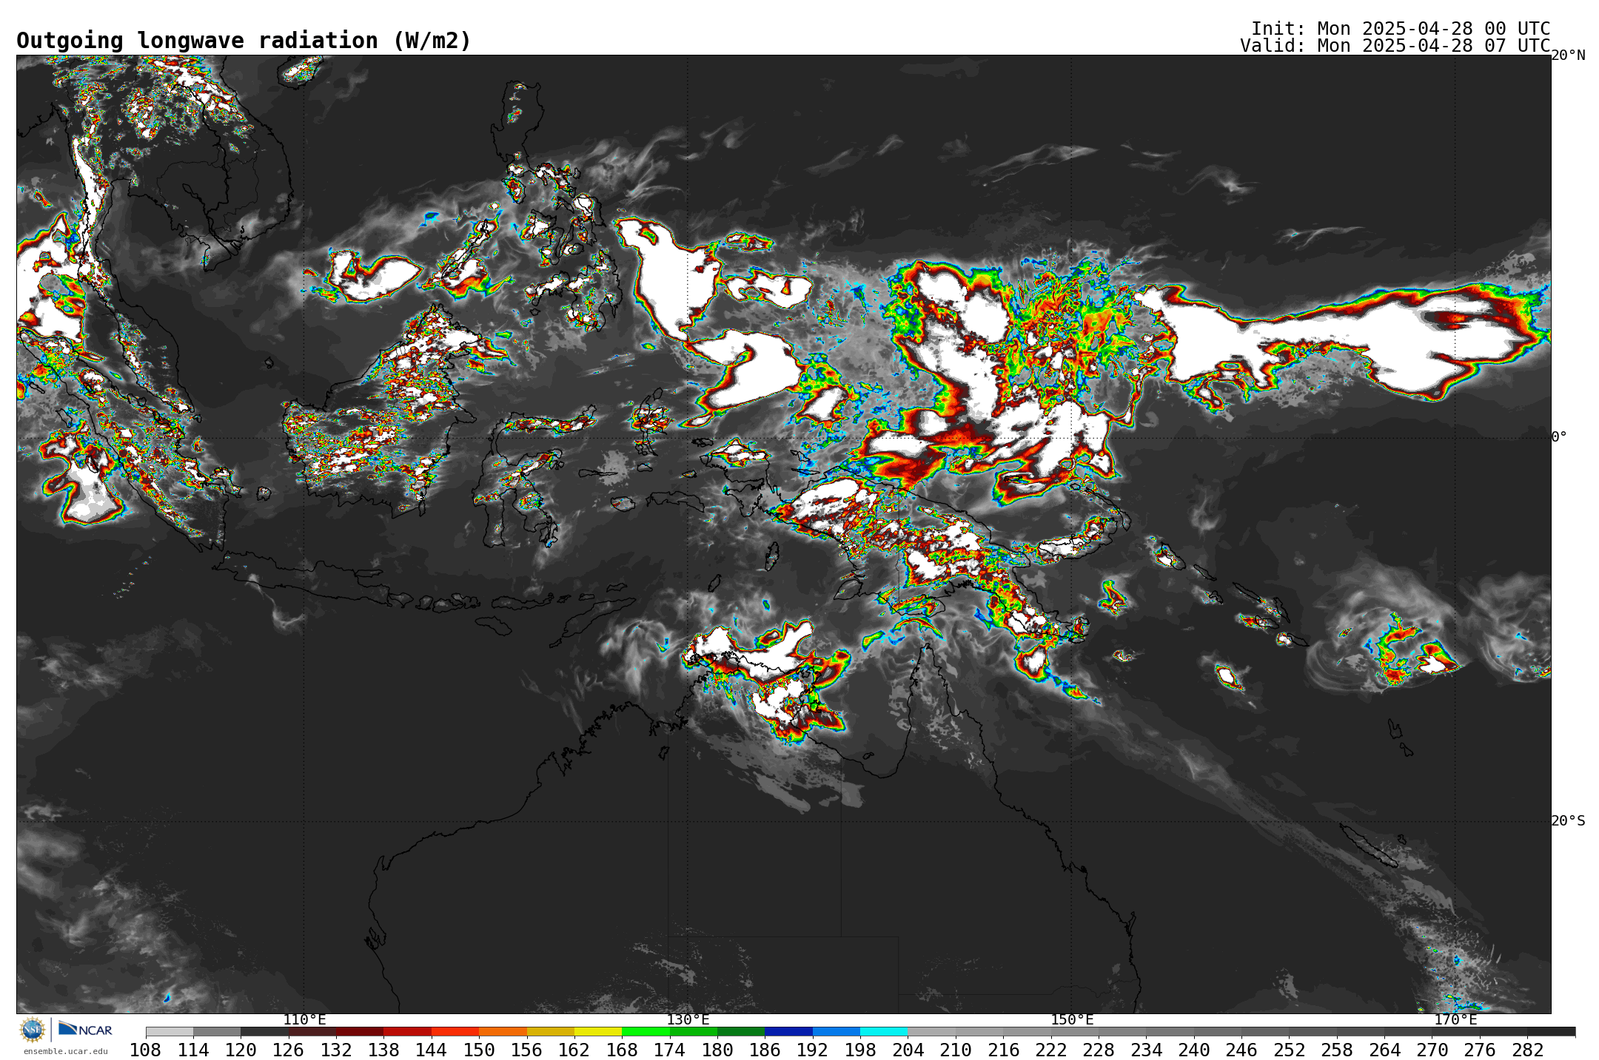Pick the dark maroon 126–132 colorbar swatch

(x=312, y=1032)
